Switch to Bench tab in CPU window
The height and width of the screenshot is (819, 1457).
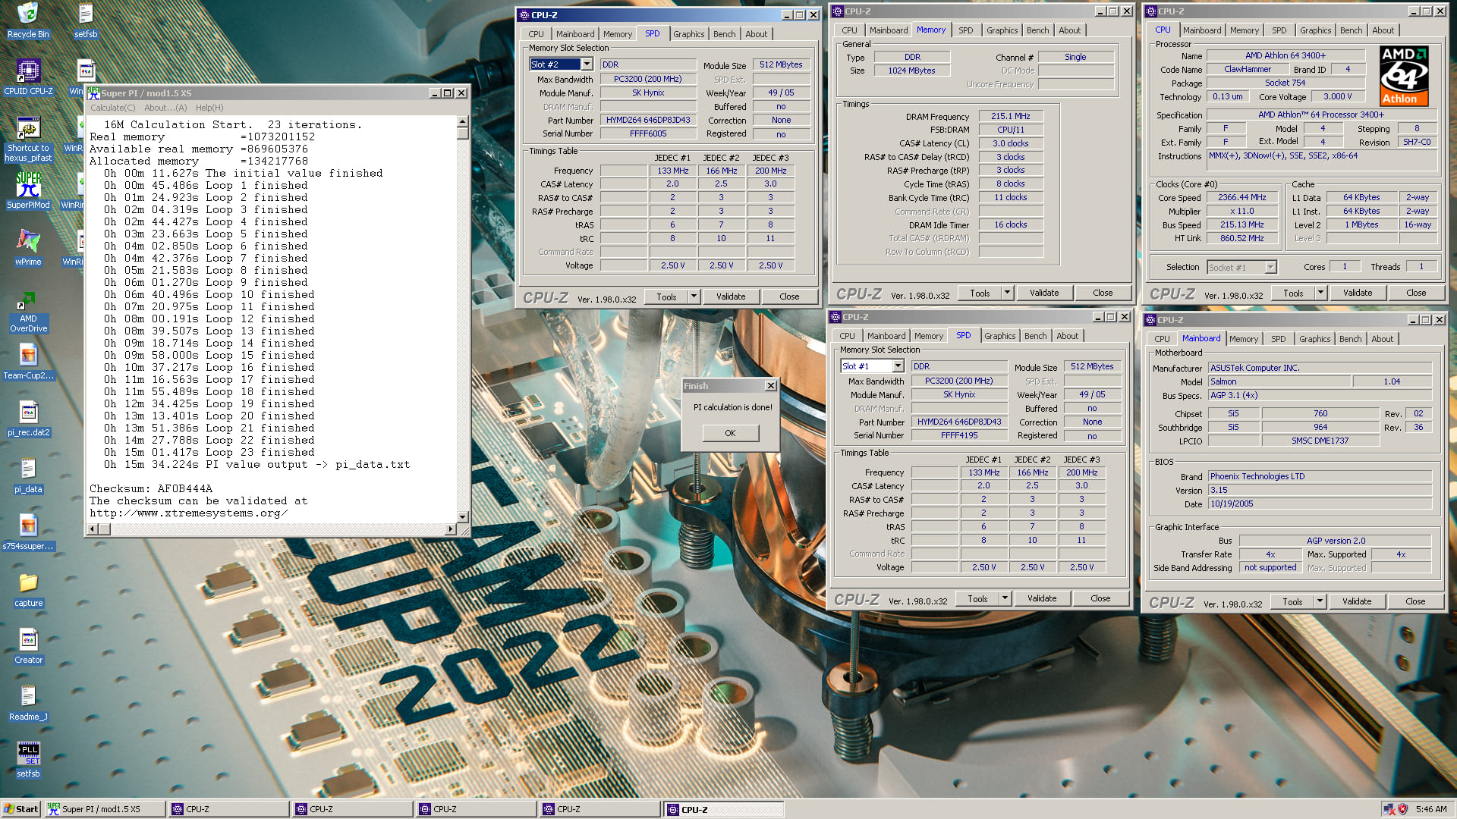coord(1351,30)
